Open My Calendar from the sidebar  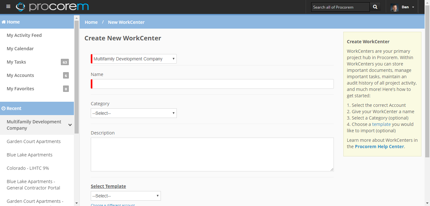(20, 49)
